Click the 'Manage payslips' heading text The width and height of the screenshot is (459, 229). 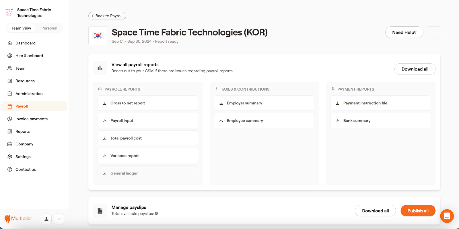129,208
